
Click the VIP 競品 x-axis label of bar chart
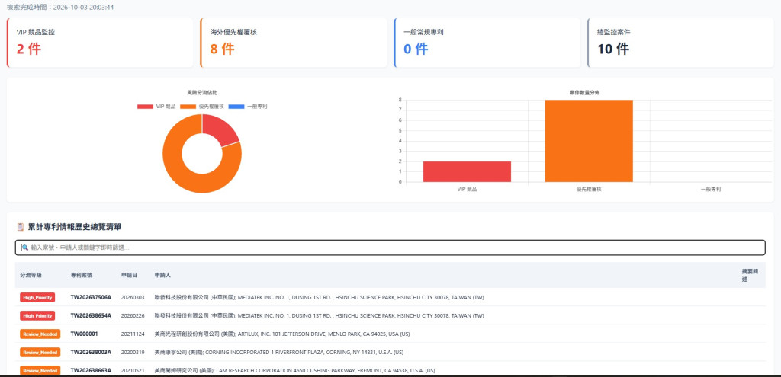point(467,190)
